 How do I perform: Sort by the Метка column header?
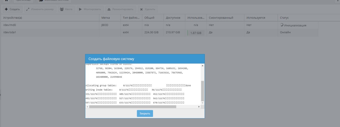pos(110,18)
